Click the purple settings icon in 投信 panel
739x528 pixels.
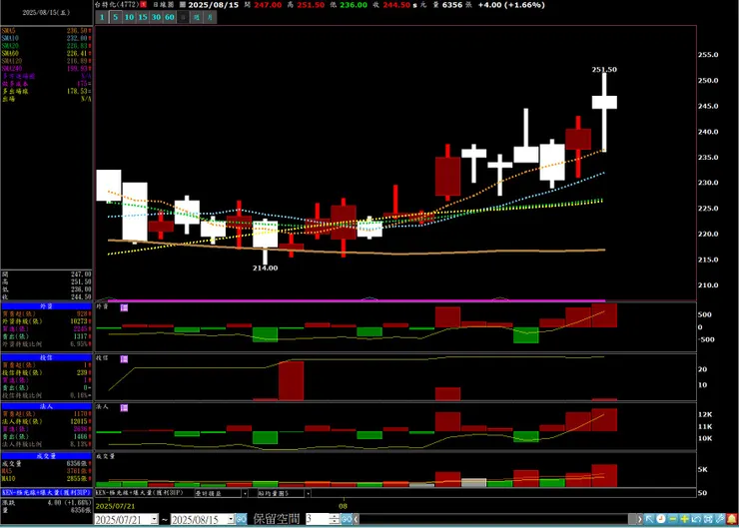click(x=124, y=359)
